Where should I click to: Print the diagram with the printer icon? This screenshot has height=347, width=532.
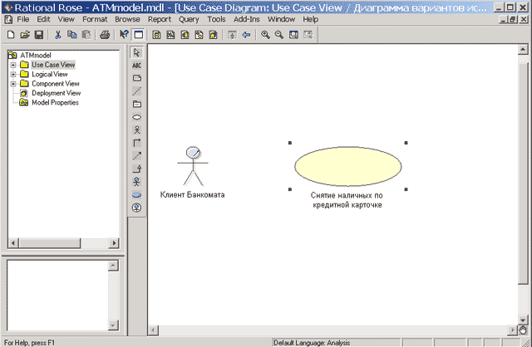click(105, 35)
